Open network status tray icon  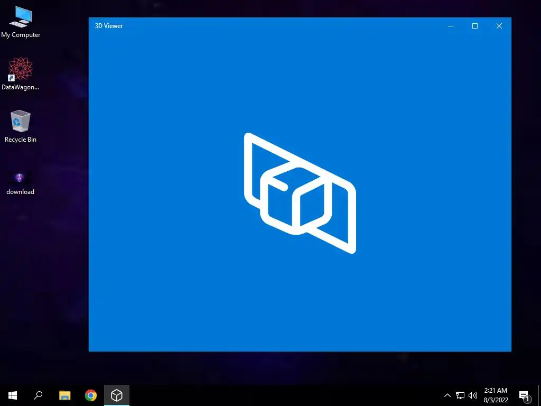460,395
